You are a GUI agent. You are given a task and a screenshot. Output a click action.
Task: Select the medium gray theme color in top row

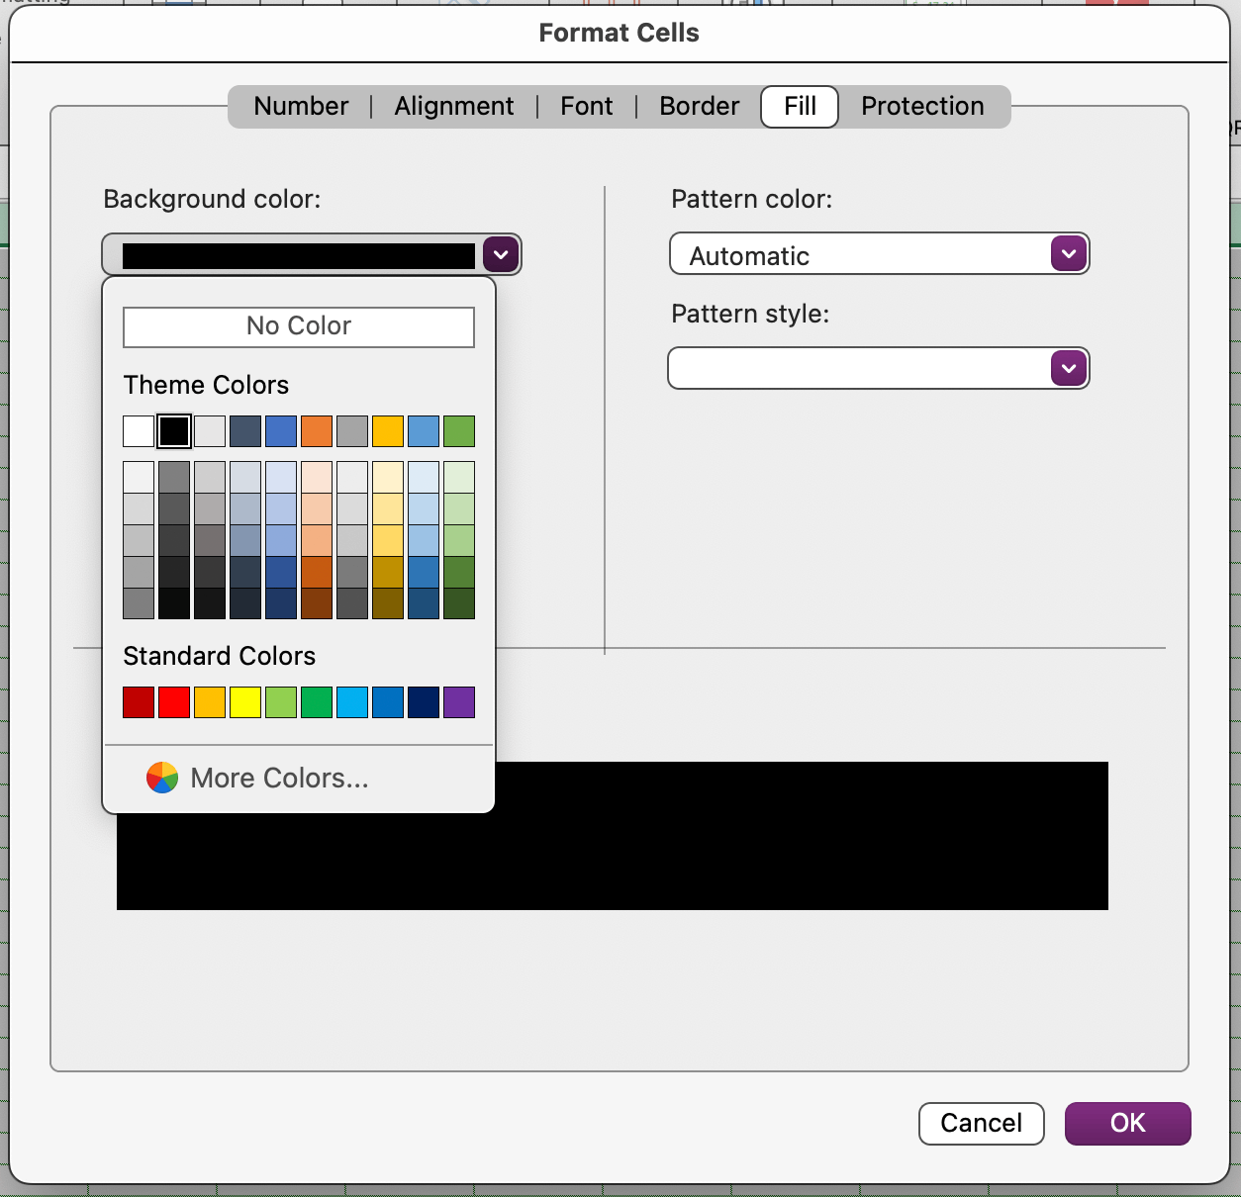pos(352,431)
